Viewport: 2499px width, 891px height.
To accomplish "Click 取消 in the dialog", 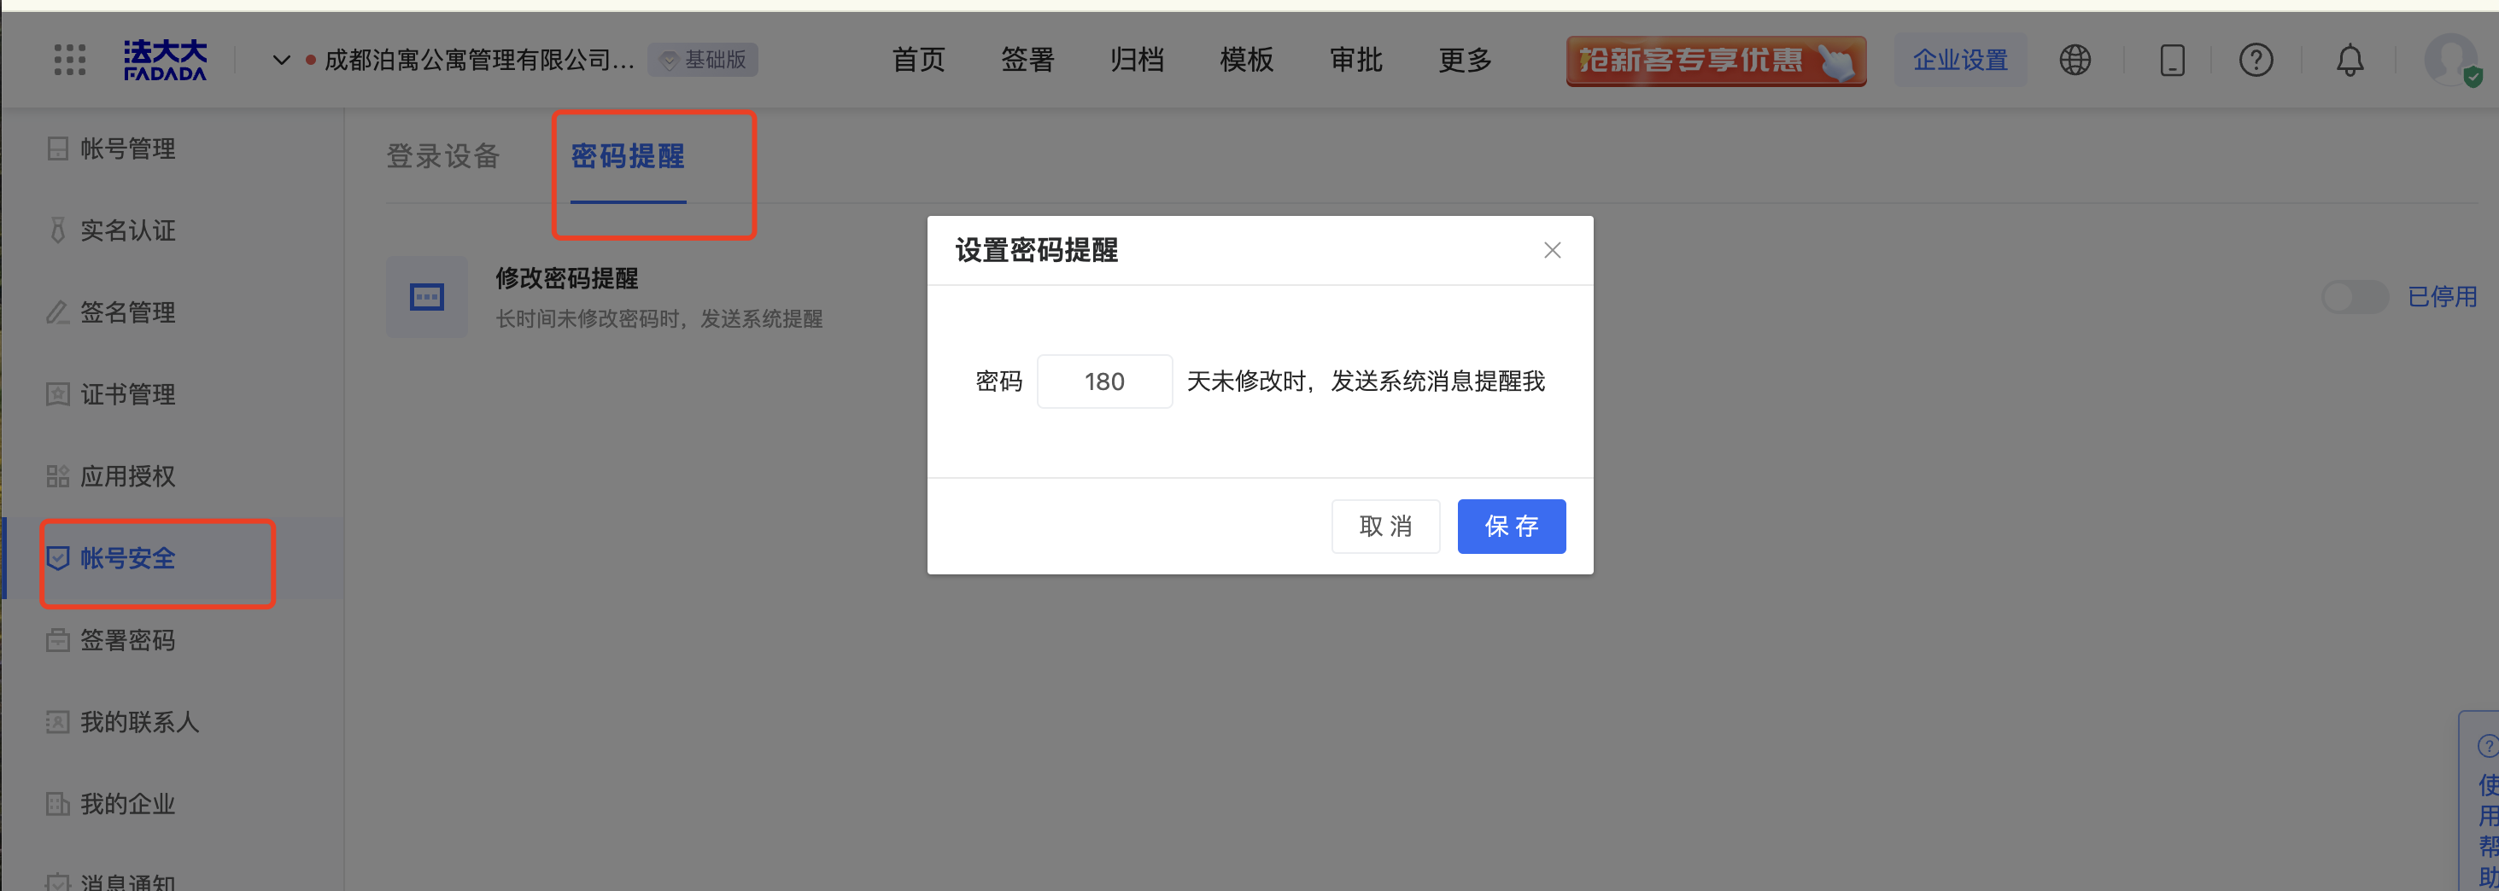I will pyautogui.click(x=1385, y=527).
